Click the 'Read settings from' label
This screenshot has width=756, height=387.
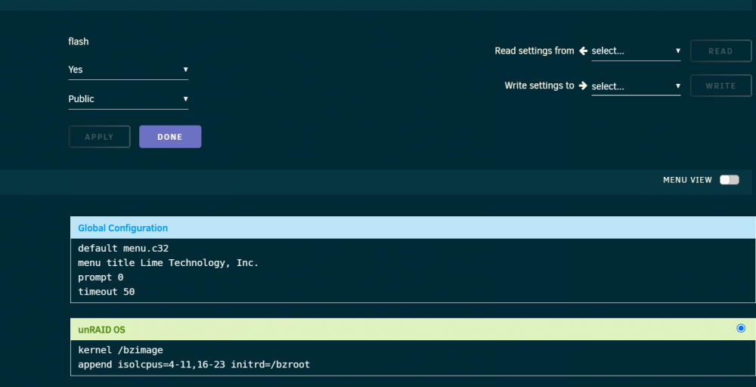pyautogui.click(x=534, y=51)
